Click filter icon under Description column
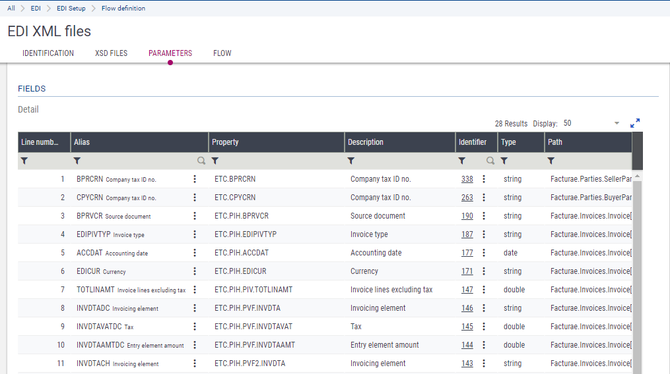 (351, 161)
